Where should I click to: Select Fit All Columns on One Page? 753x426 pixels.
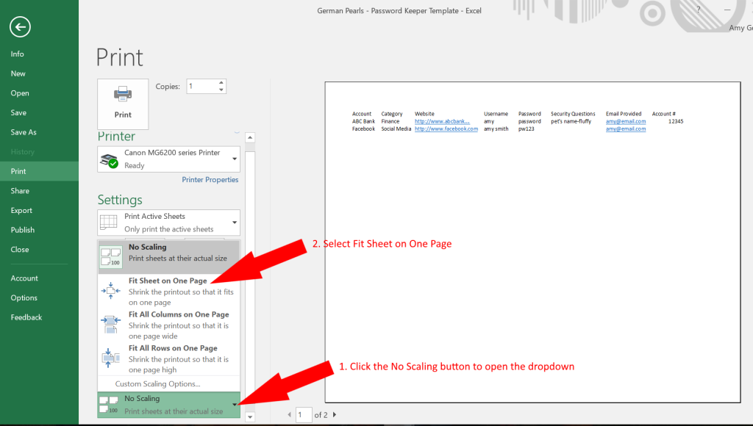point(168,325)
